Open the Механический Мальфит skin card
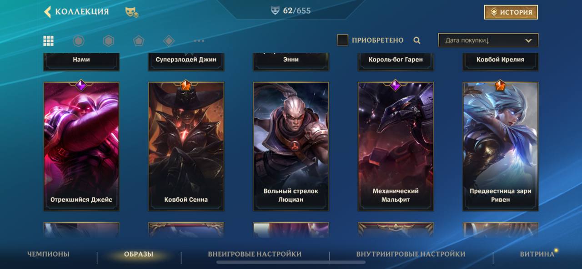The width and height of the screenshot is (582, 269). [x=396, y=147]
